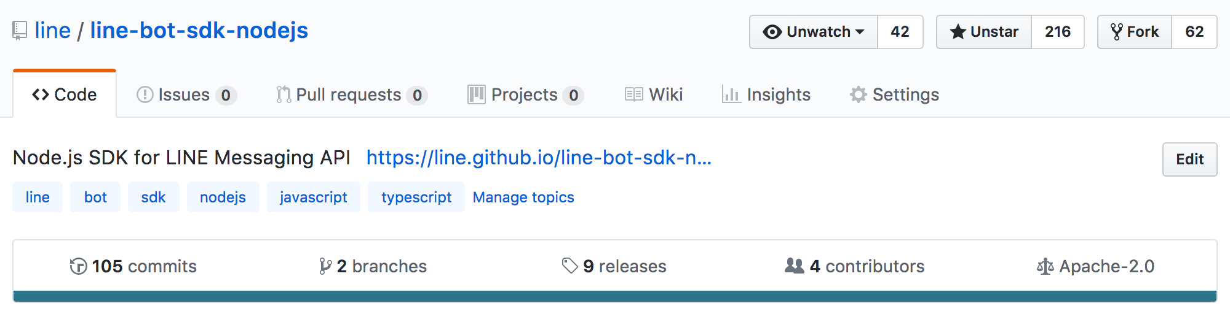Unstar this repository
Image resolution: width=1230 pixels, height=314 pixels.
[984, 32]
